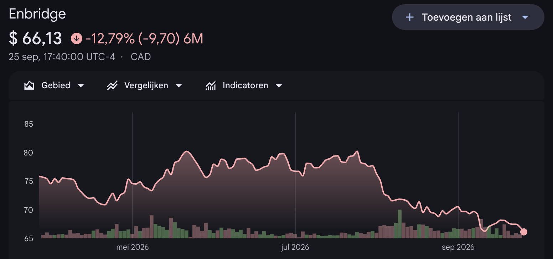Click the plus icon in Toevoegen aan lijst

[410, 17]
